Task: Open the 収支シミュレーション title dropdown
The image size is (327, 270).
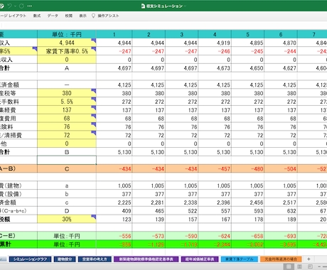Action: [185, 6]
